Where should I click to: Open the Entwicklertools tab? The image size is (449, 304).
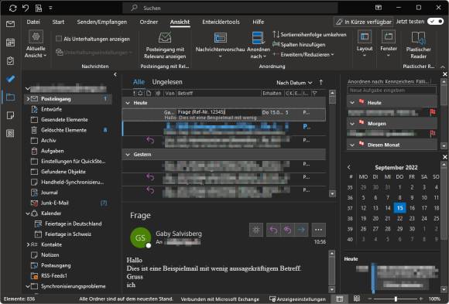[x=221, y=22]
